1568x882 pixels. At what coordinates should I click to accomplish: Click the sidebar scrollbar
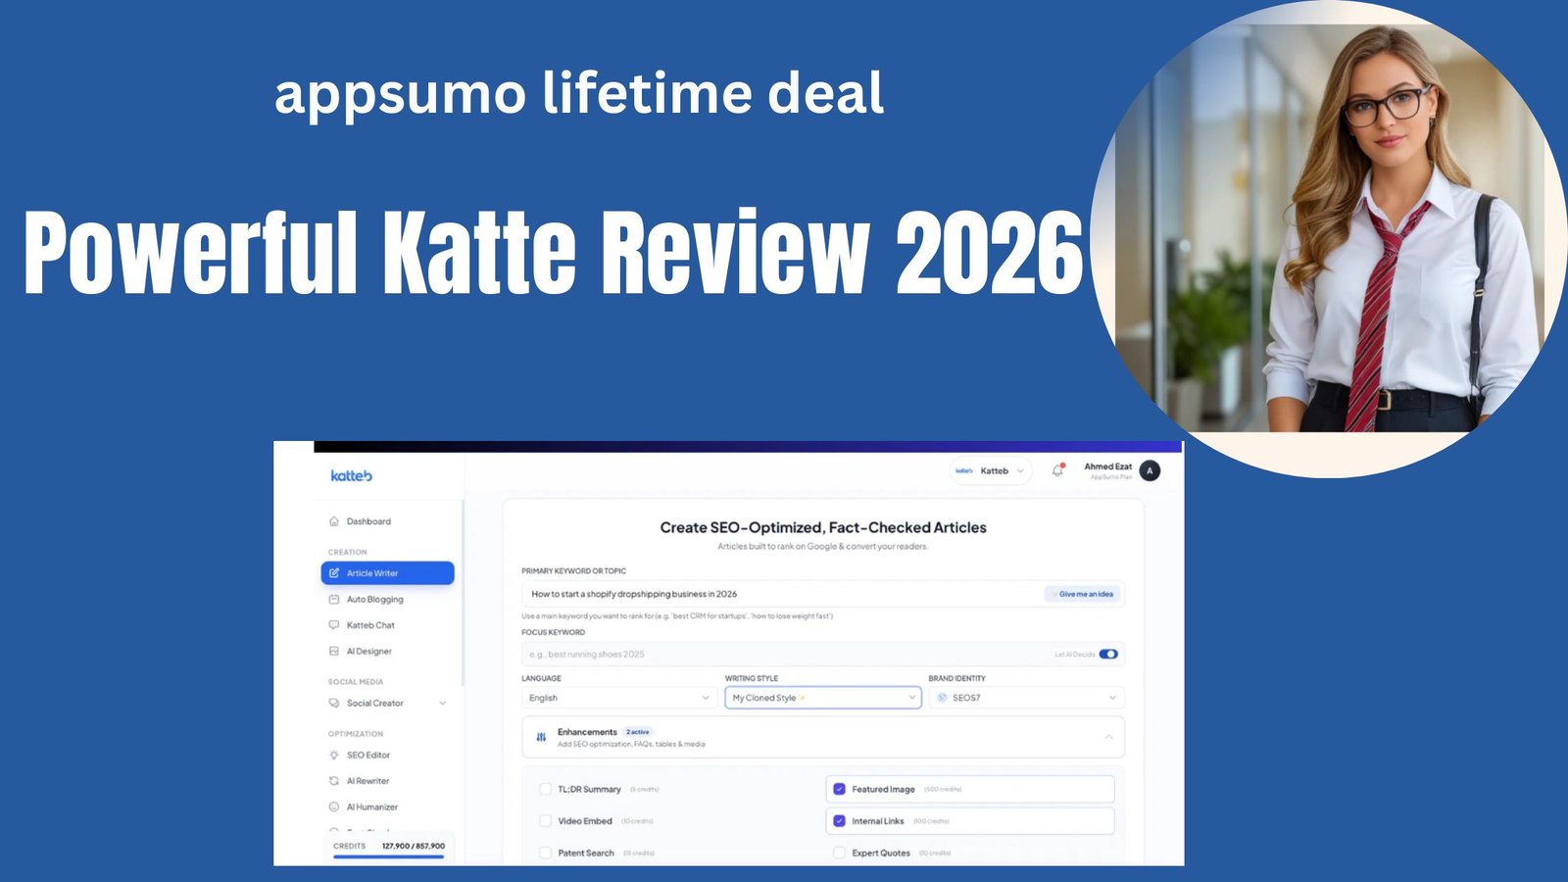(x=463, y=593)
